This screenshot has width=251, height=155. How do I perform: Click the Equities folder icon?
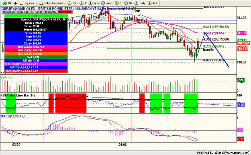coord(21,3)
